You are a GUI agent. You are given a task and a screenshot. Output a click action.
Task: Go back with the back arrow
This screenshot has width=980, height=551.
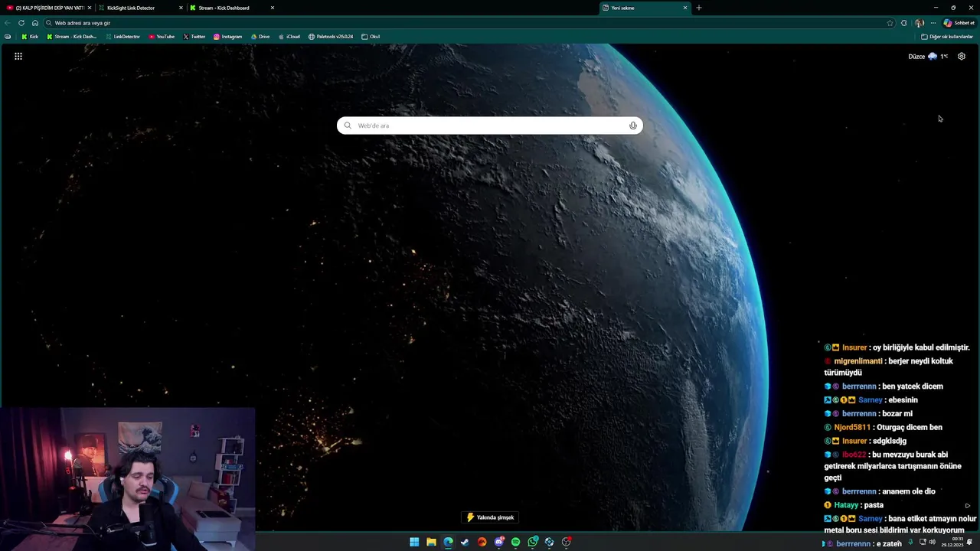pyautogui.click(x=8, y=23)
